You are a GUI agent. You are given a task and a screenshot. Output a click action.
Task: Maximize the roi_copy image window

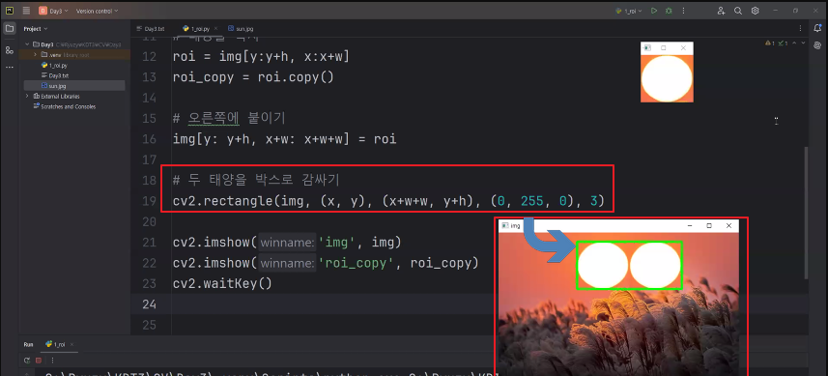[x=664, y=47]
